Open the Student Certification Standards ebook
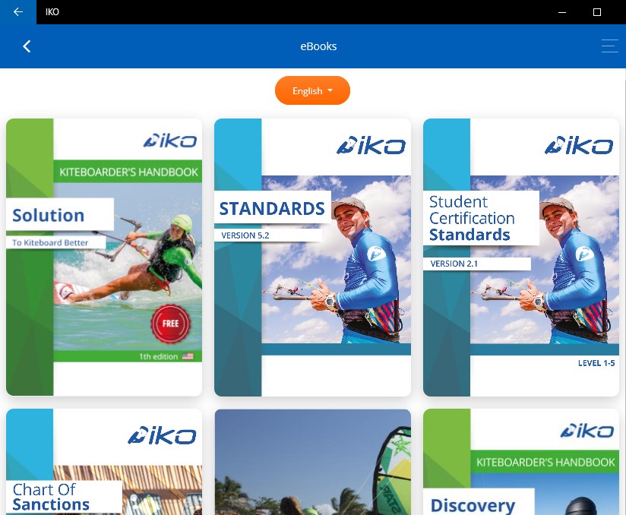The width and height of the screenshot is (626, 515). click(x=521, y=257)
